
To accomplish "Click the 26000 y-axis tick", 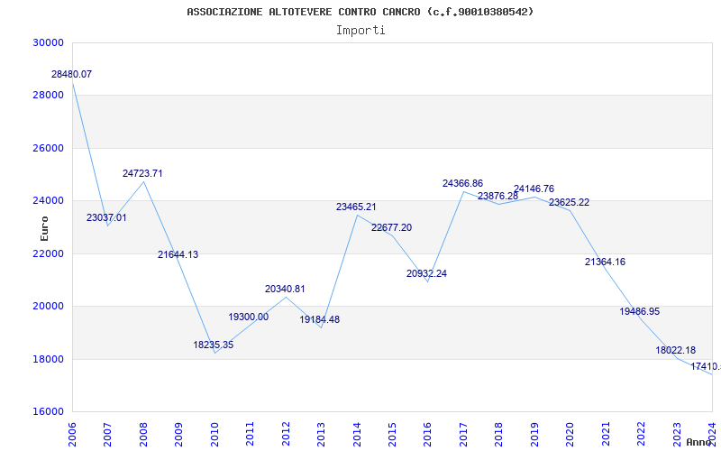I will (x=48, y=148).
